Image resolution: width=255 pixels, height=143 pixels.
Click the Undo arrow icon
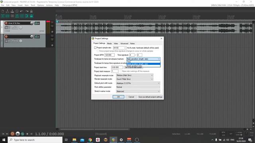pos(22,11)
